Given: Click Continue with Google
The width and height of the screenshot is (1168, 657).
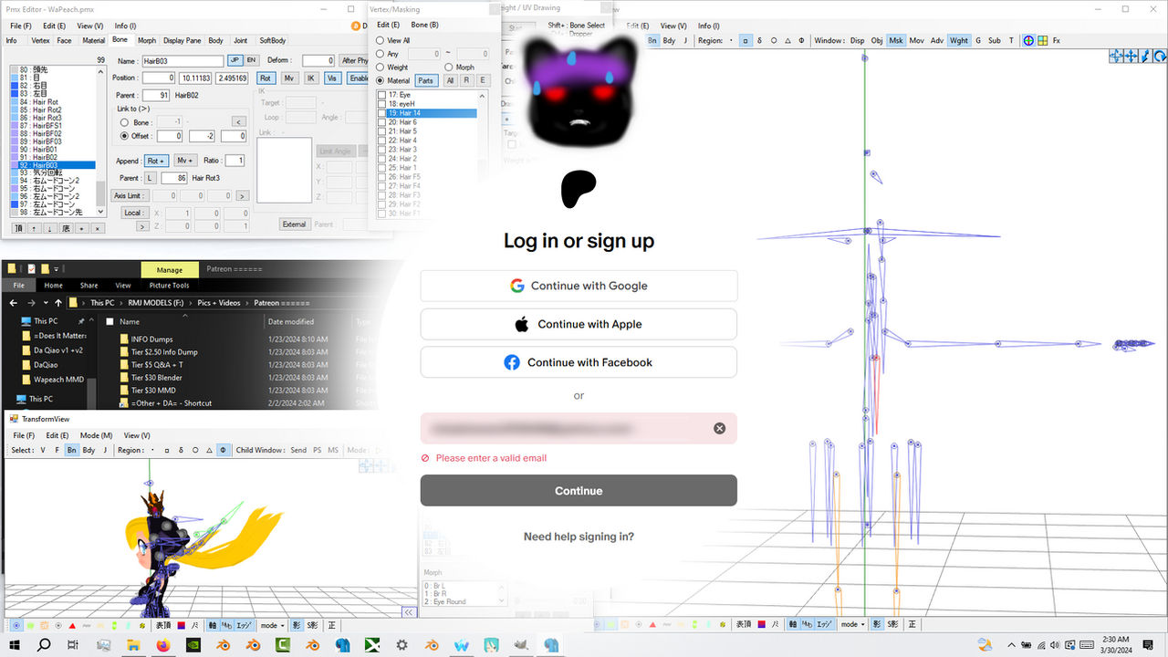Looking at the screenshot, I should 579,286.
